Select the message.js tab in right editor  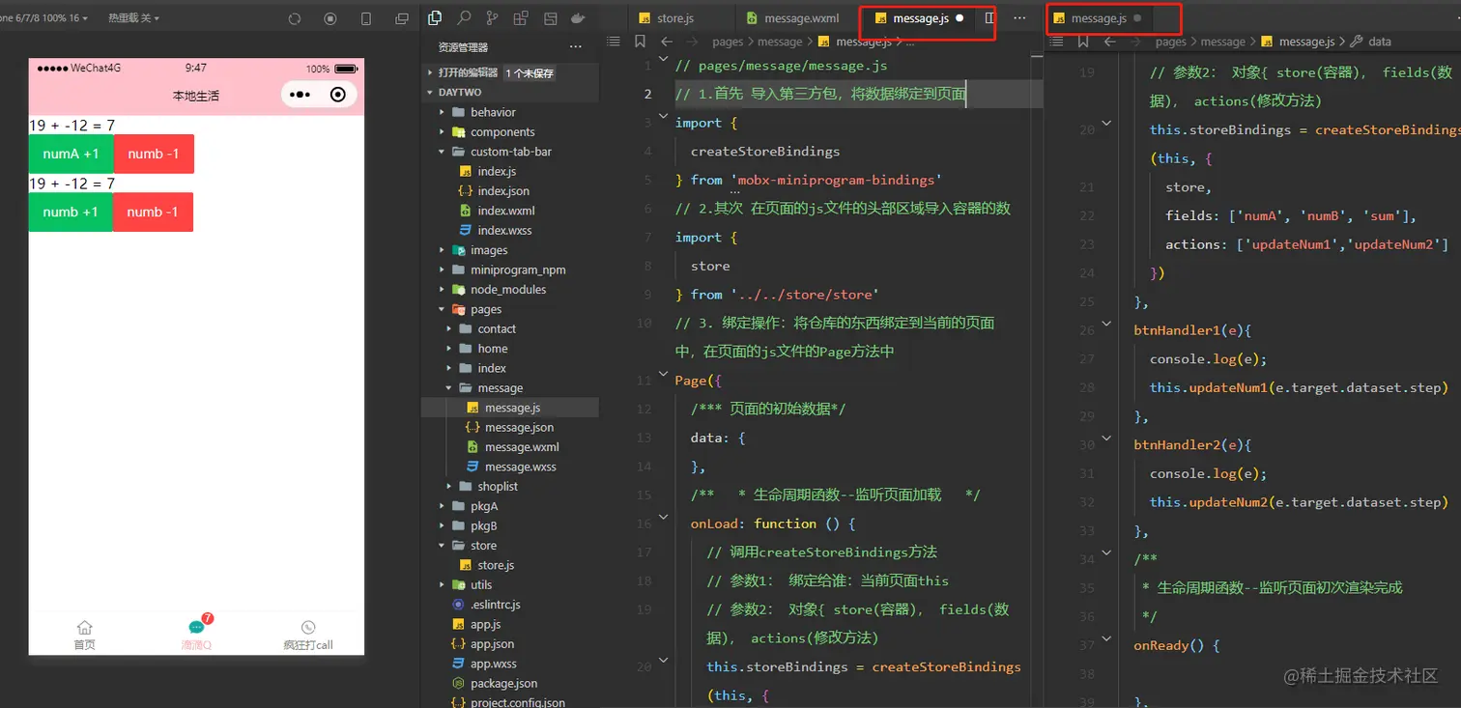pyautogui.click(x=1099, y=18)
